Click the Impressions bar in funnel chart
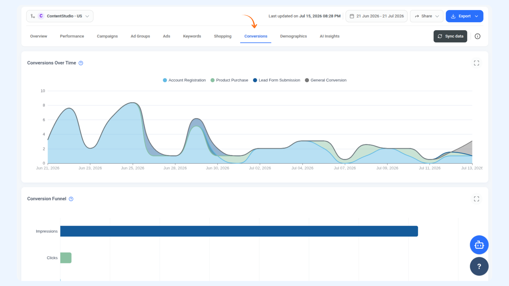The height and width of the screenshot is (286, 509). (239, 231)
